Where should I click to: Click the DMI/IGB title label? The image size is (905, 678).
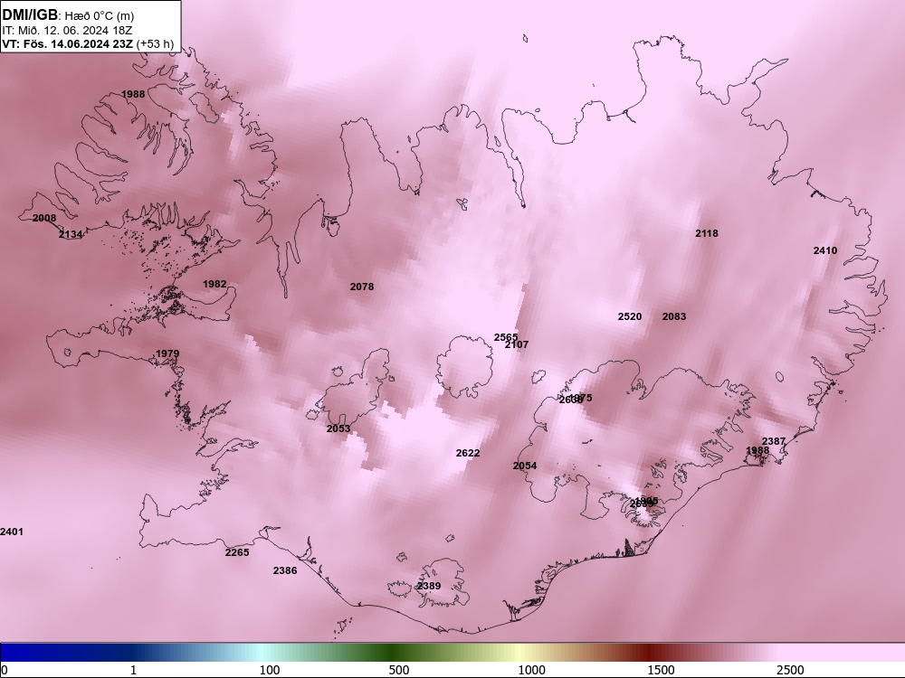(30, 15)
